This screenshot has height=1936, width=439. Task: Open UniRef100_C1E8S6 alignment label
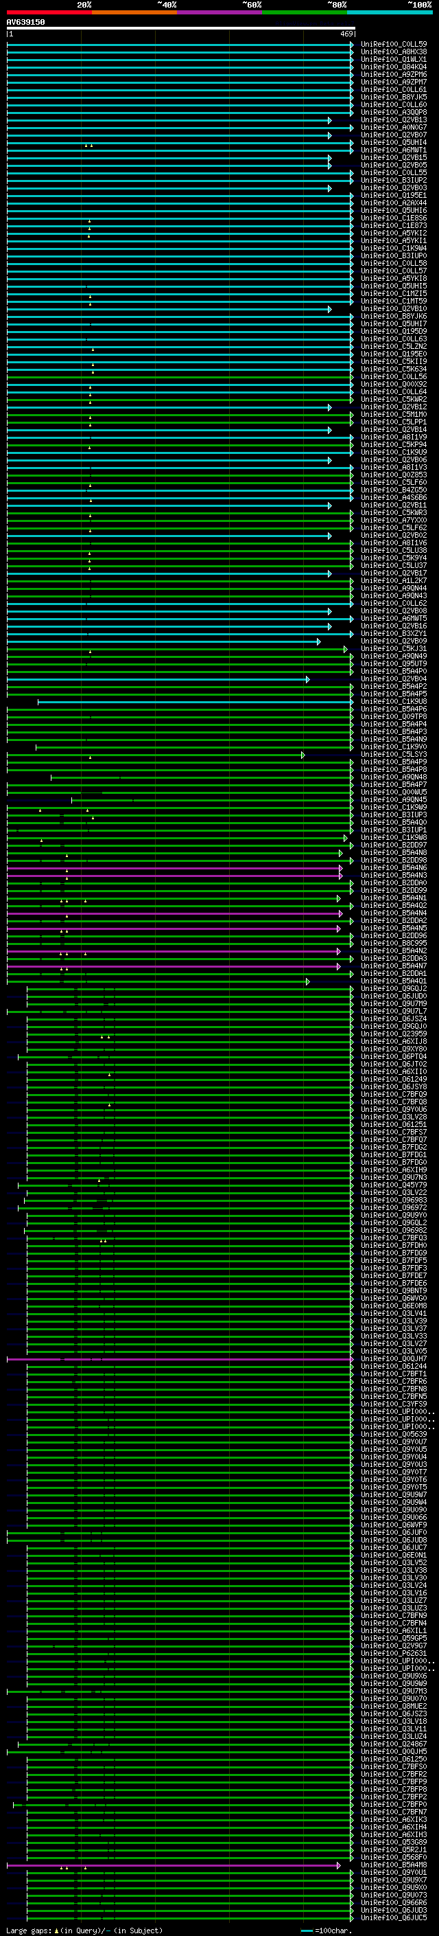394,218
